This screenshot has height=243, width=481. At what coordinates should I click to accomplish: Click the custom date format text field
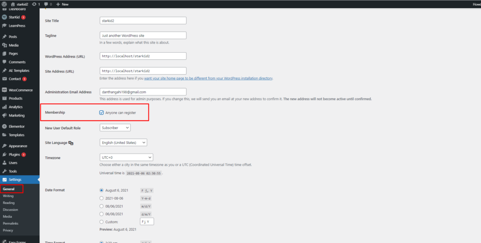coord(147,221)
